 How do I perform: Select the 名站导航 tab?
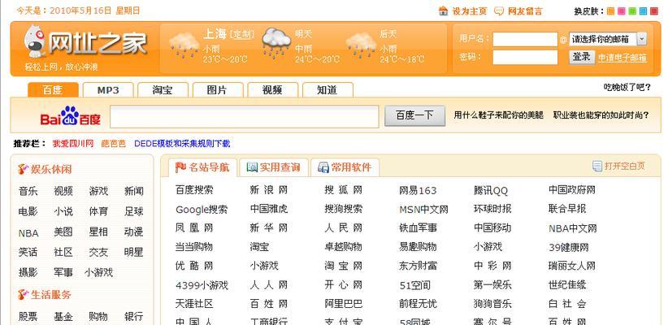click(202, 167)
